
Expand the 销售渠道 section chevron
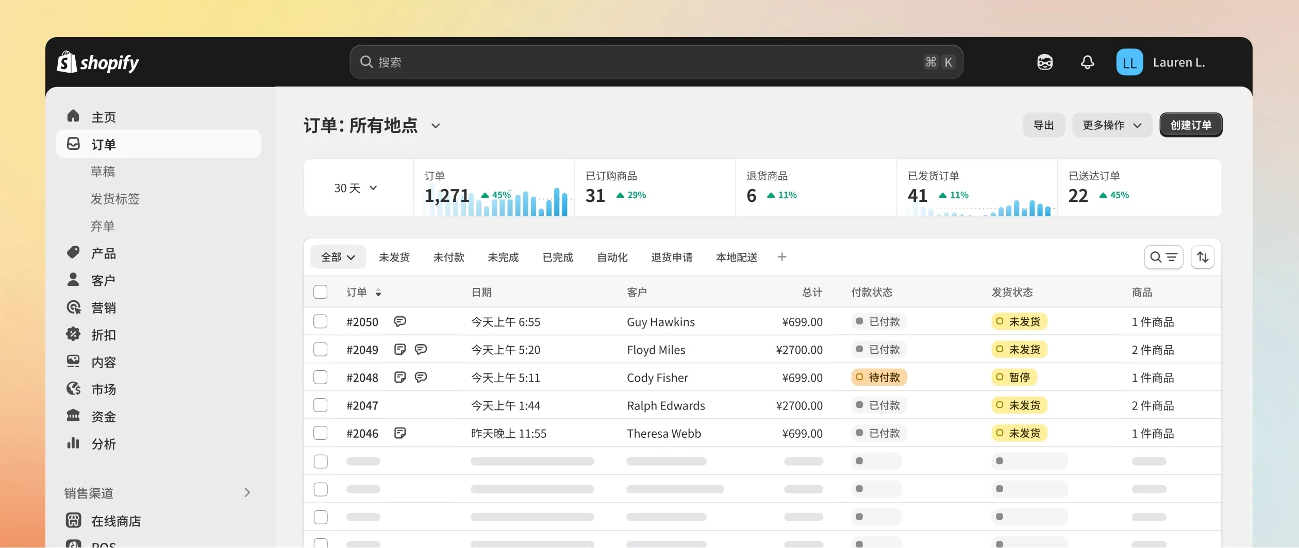point(247,492)
